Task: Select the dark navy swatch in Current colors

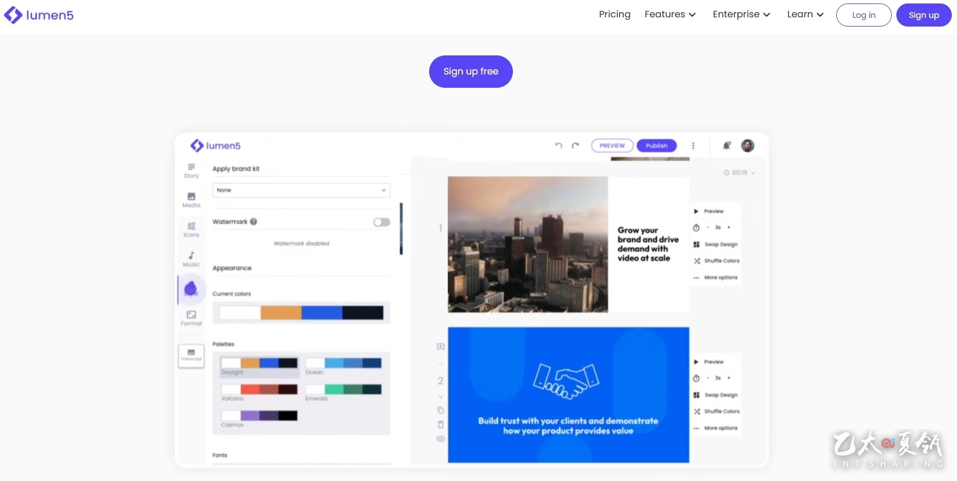Action: 363,312
